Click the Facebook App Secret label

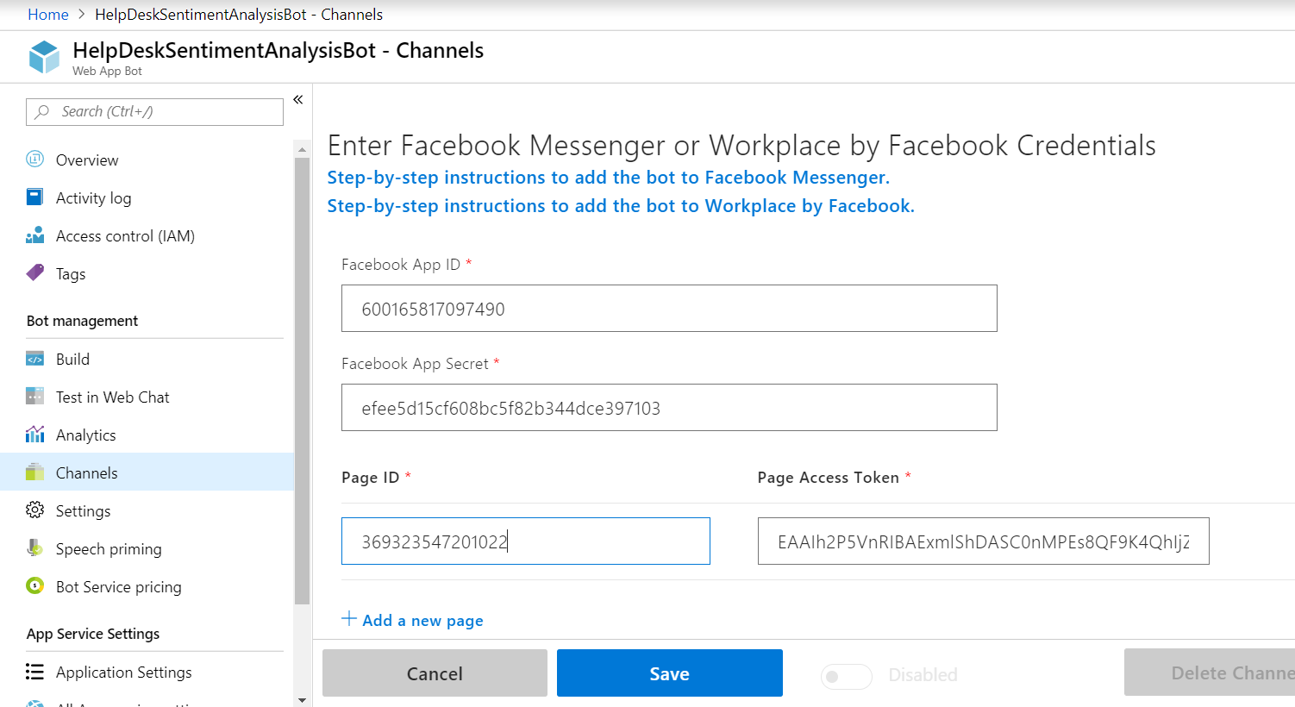pyautogui.click(x=415, y=364)
